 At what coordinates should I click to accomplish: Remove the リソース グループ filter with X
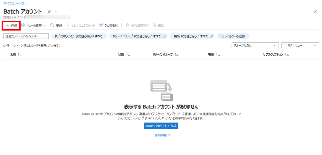[x=164, y=36]
